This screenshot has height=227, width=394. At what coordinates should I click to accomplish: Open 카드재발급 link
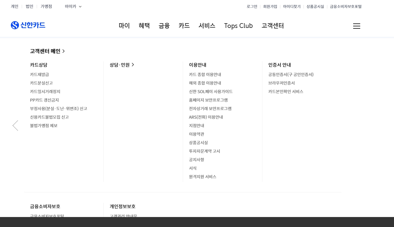[39, 75]
